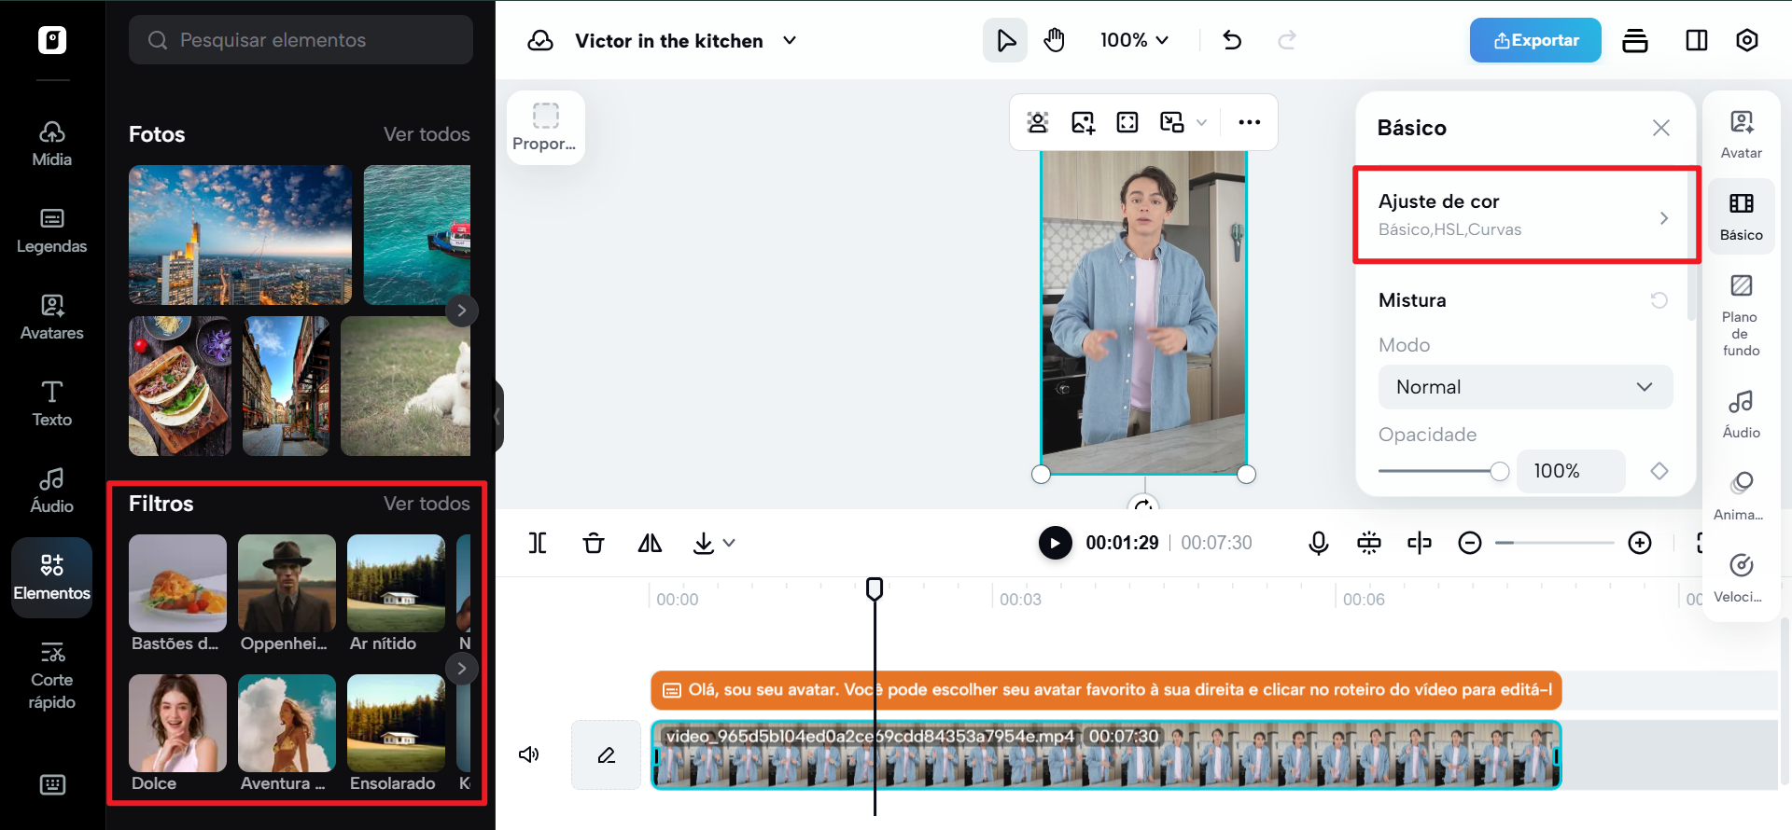The image size is (1792, 830).
Task: Toggle the split panel layout icon
Action: 1697,40
